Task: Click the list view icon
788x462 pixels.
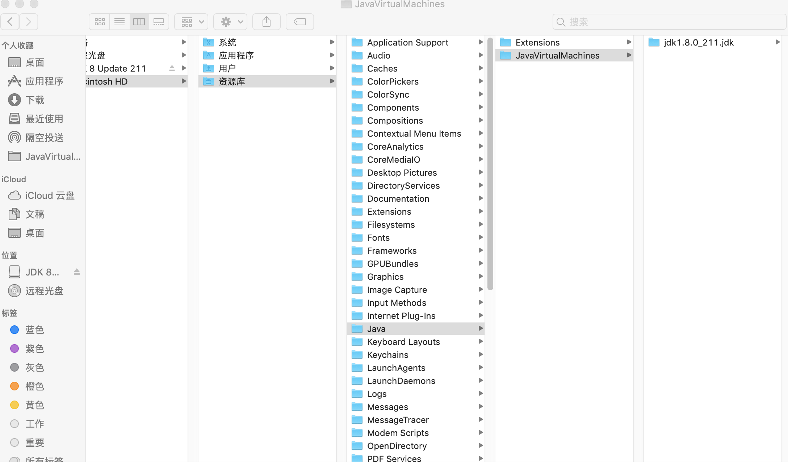Action: [120, 21]
